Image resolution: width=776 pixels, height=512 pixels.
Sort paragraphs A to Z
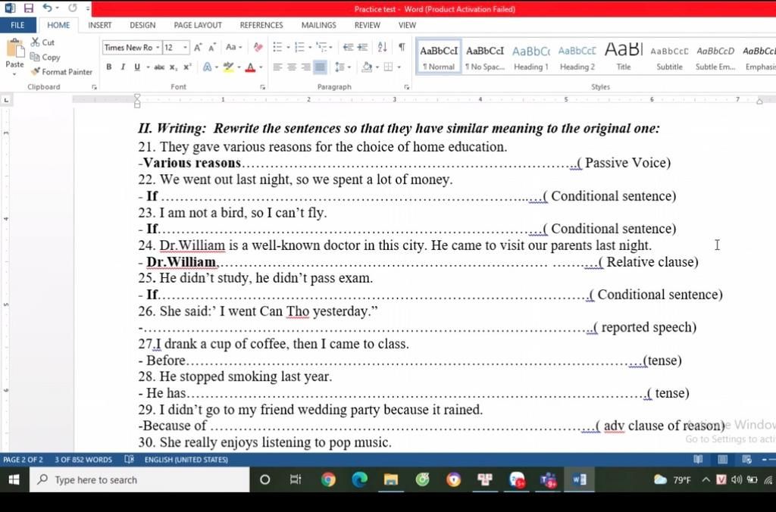pos(382,48)
